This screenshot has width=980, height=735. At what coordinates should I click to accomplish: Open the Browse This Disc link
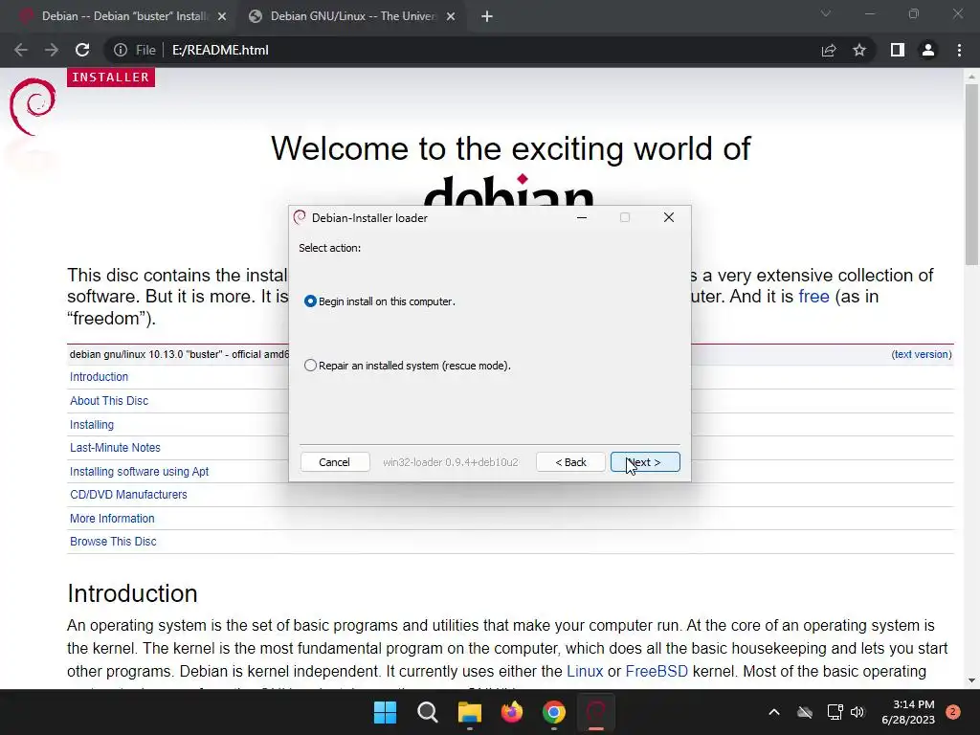113,542
